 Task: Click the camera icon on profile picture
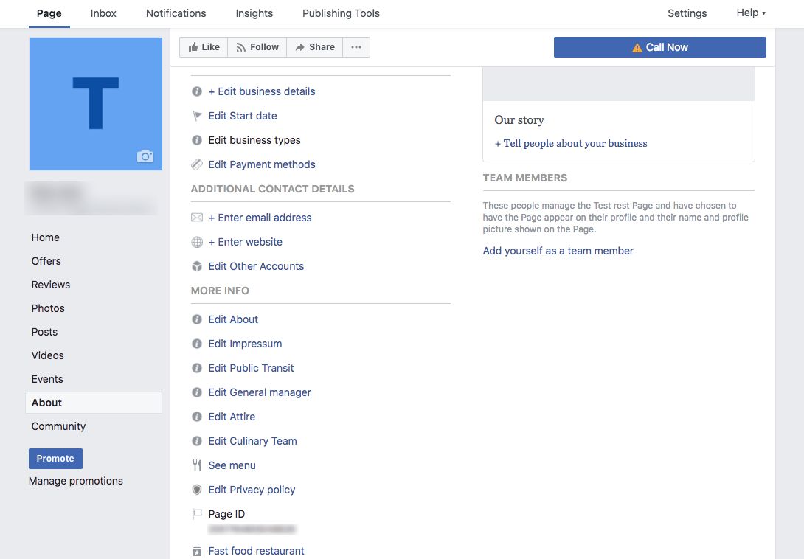[145, 156]
